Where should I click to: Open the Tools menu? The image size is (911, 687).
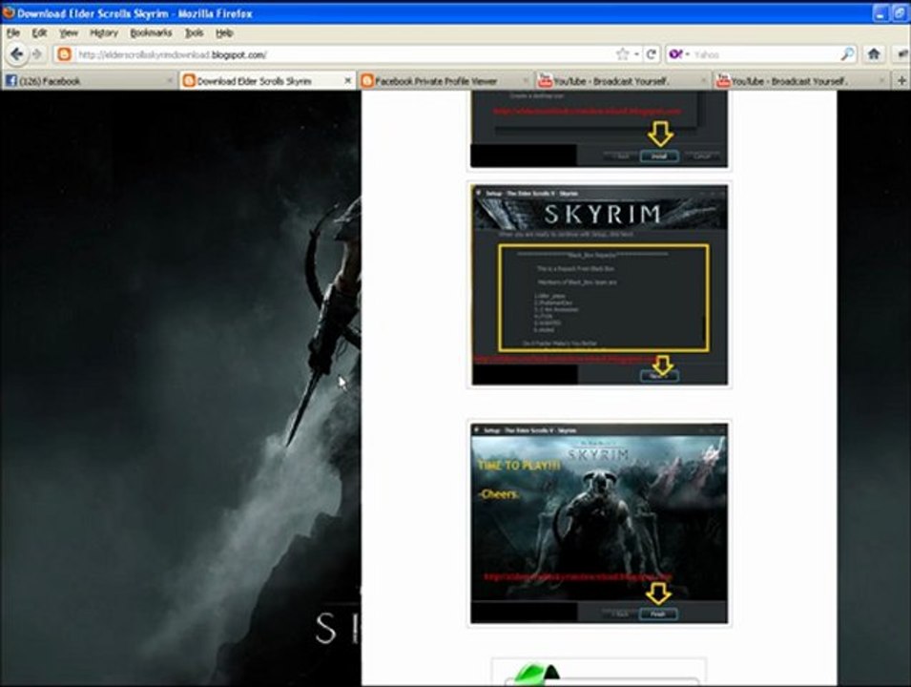point(194,33)
